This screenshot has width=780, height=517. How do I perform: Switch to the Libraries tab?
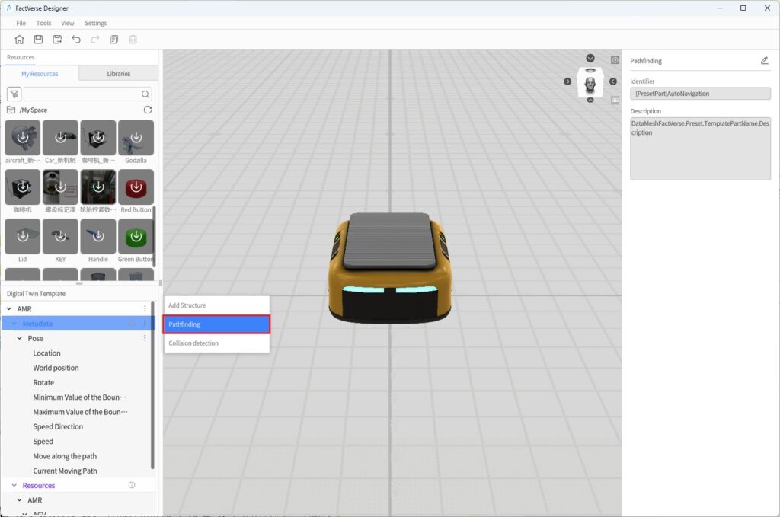[118, 74]
